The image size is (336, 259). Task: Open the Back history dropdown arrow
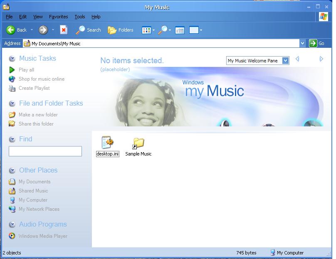(x=32, y=30)
